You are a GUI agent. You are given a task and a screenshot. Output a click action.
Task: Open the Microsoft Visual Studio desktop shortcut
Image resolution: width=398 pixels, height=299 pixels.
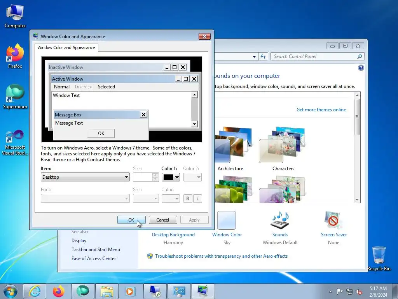(15, 142)
